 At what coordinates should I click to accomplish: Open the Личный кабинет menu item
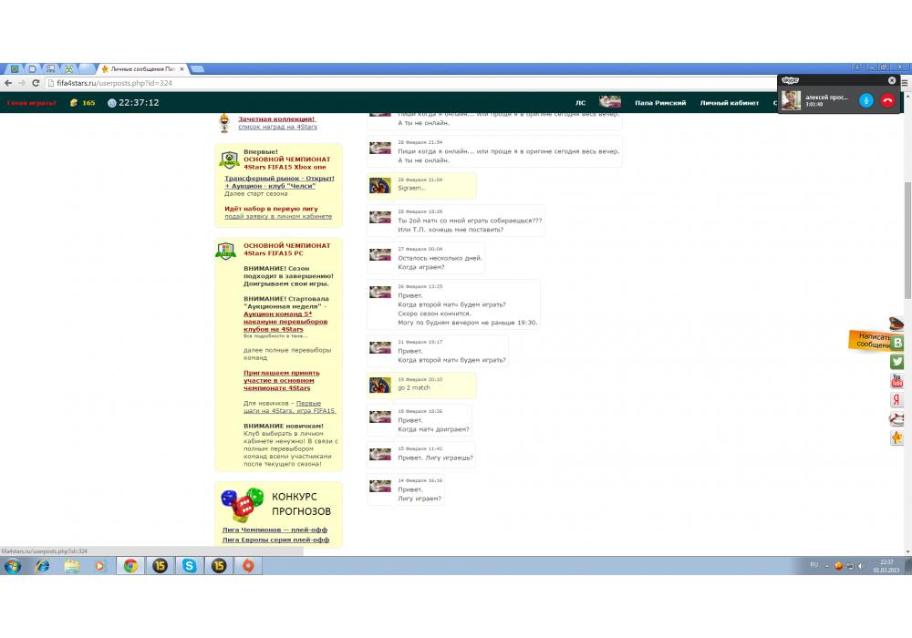pyautogui.click(x=729, y=103)
